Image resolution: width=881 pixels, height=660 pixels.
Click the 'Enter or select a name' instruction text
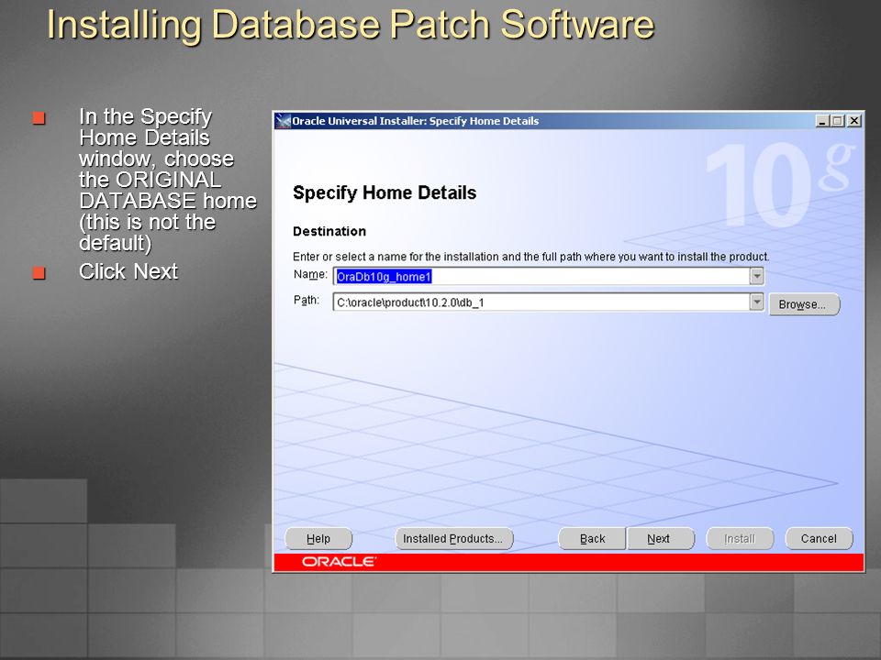coord(531,257)
